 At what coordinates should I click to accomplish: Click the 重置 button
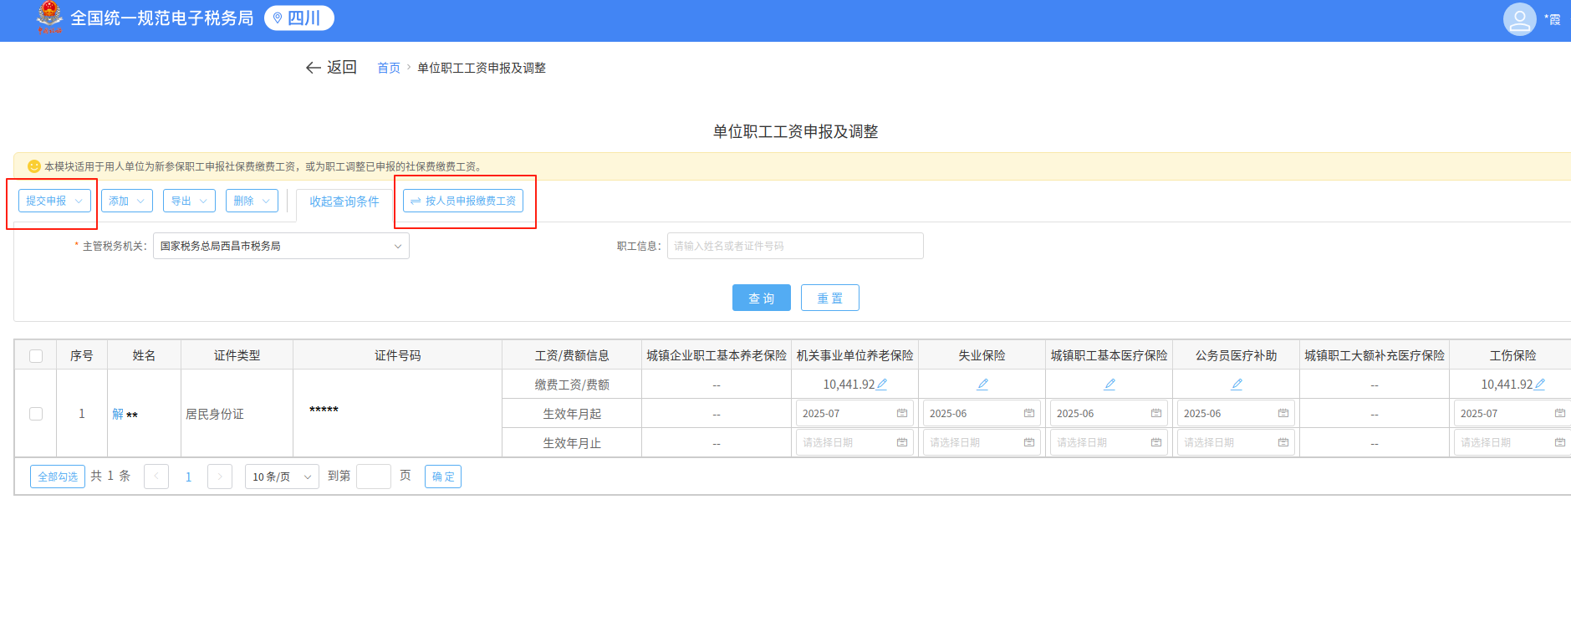pyautogui.click(x=829, y=298)
